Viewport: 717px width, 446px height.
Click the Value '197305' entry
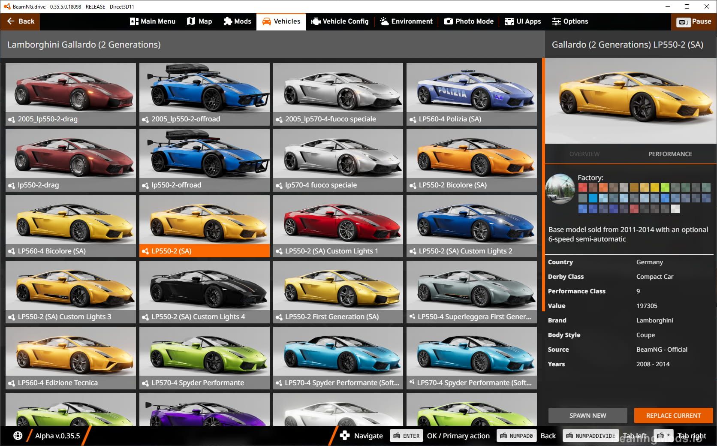tap(647, 306)
